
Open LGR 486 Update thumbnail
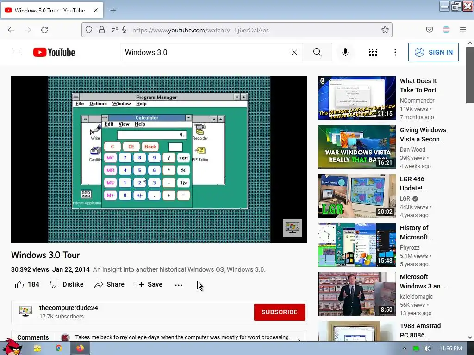(357, 196)
